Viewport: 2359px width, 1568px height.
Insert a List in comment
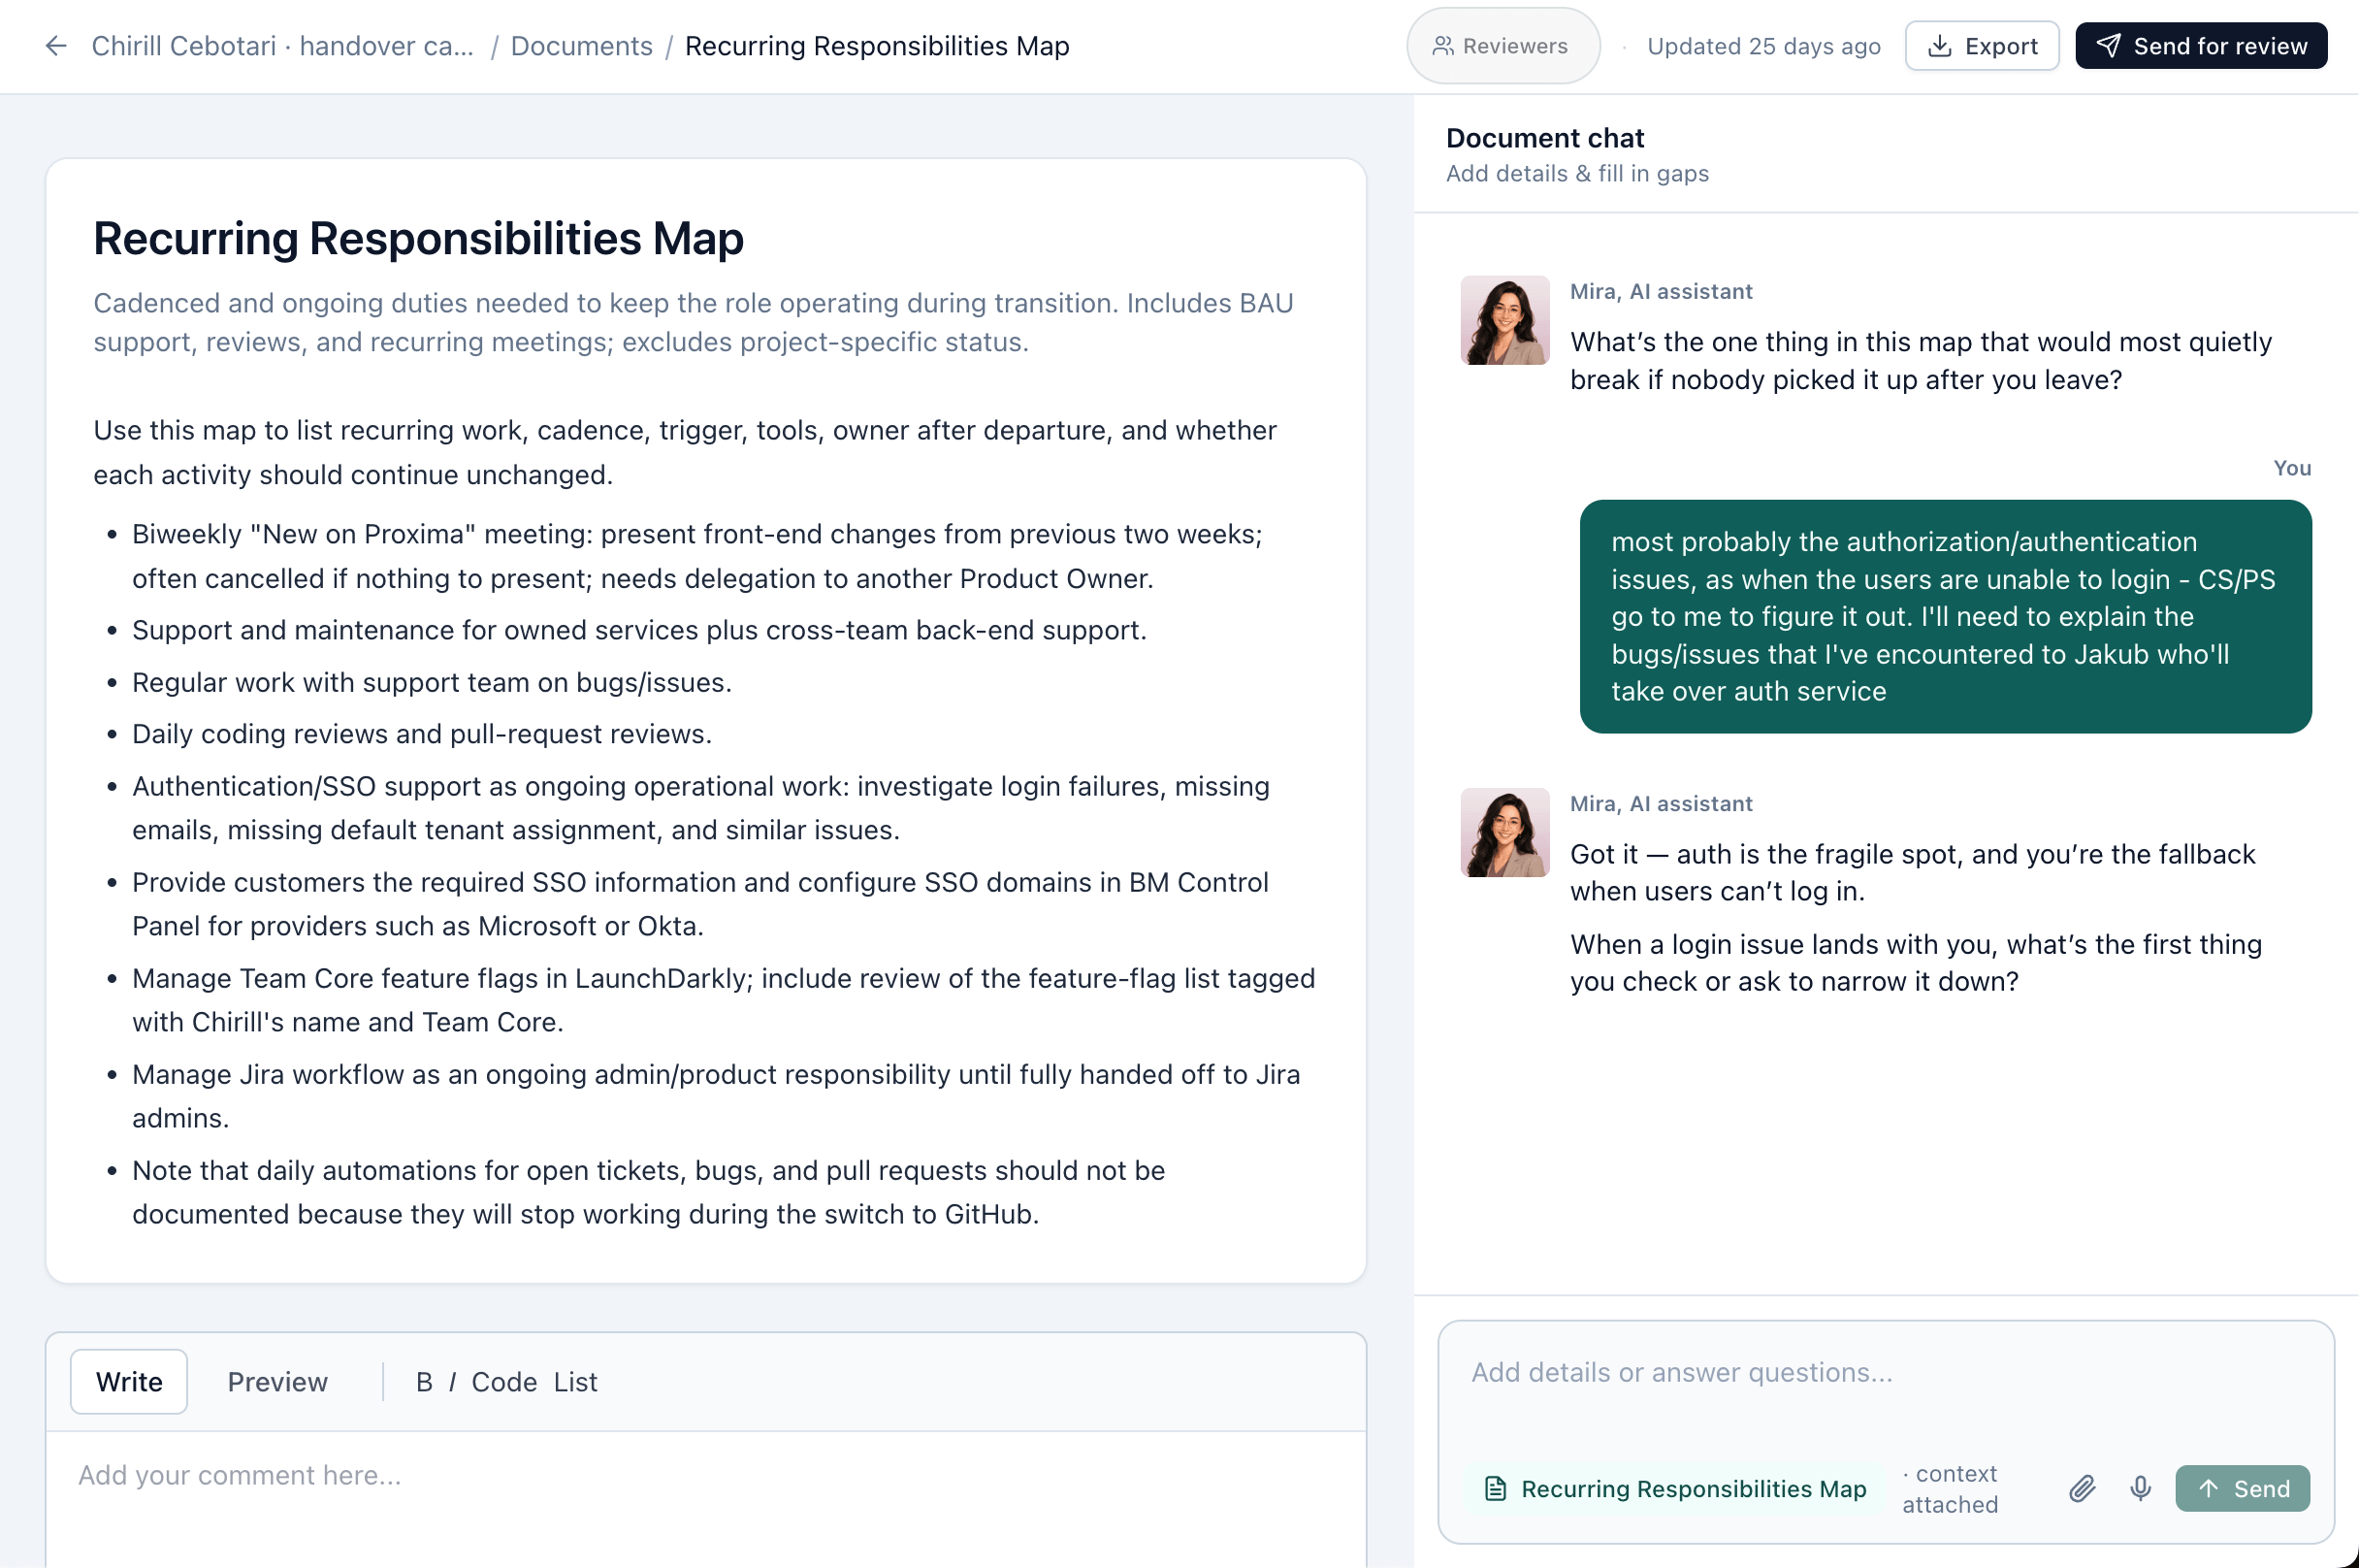pos(575,1381)
